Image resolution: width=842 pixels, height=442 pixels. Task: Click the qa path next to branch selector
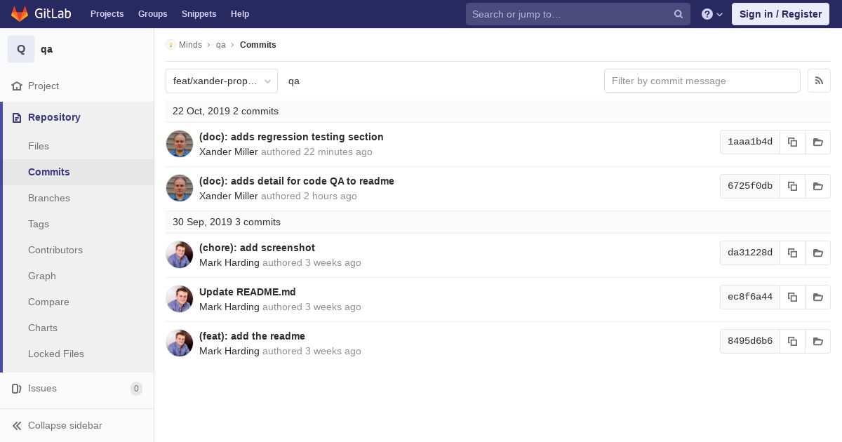pos(294,81)
